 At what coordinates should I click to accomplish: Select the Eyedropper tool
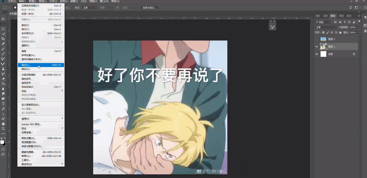(x=3, y=44)
